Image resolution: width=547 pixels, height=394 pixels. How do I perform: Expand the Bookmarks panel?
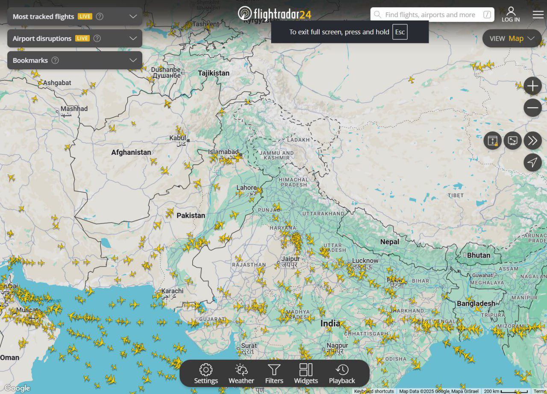click(x=133, y=60)
